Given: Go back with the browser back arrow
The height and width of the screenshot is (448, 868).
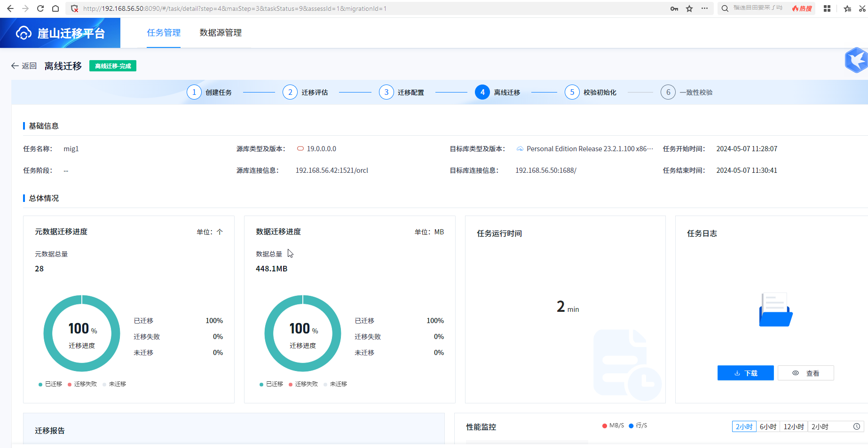Looking at the screenshot, I should pos(10,8).
